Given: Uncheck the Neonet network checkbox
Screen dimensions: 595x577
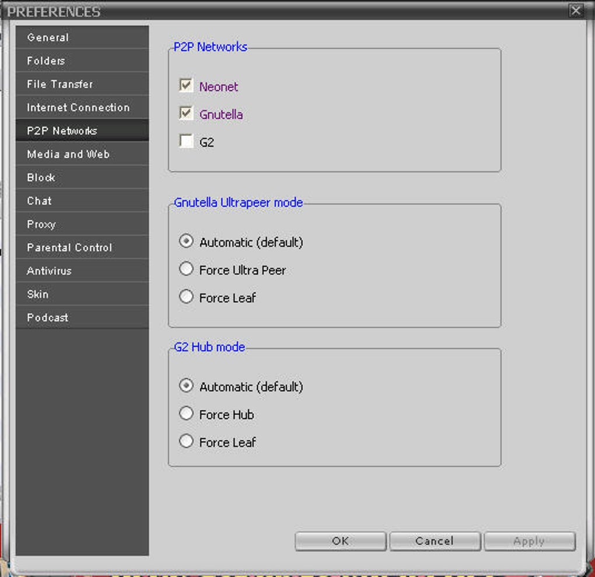Looking at the screenshot, I should click(186, 85).
